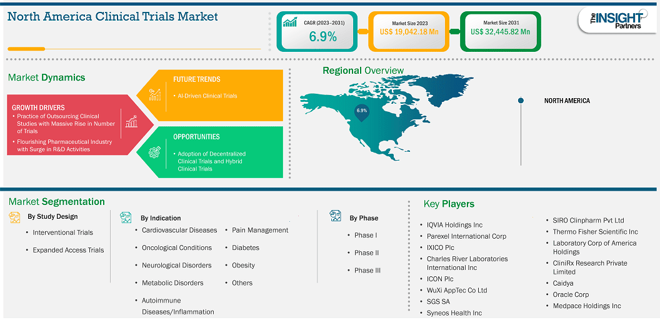Click 'Caidya' key player
The image size is (660, 330).
coord(563,283)
